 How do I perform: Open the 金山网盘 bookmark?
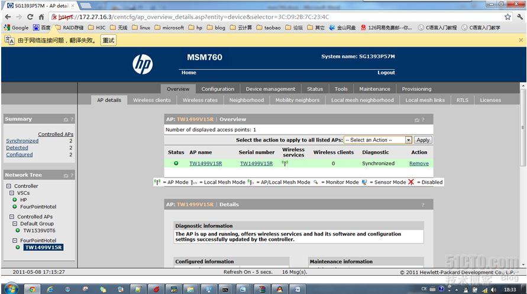point(342,28)
